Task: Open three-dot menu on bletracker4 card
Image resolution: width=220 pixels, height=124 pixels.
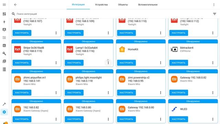Action: tap(213, 63)
